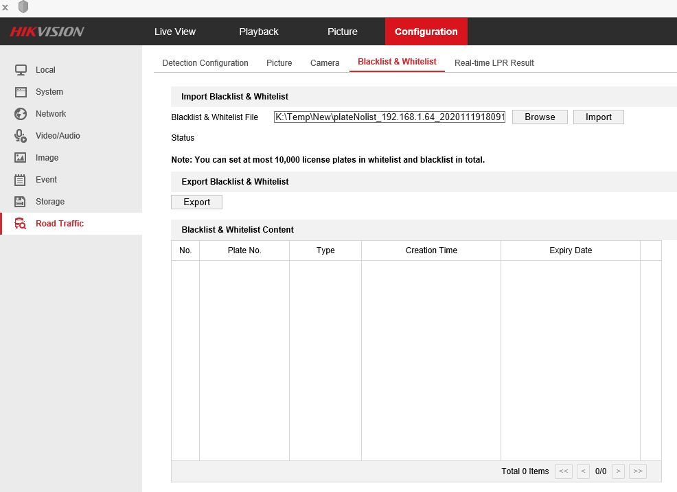The image size is (677, 492).
Task: Go to next page with > button
Action: pyautogui.click(x=618, y=471)
